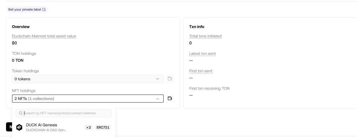
Task: Click the up chevron in NFT holdings box
Action: [157, 99]
